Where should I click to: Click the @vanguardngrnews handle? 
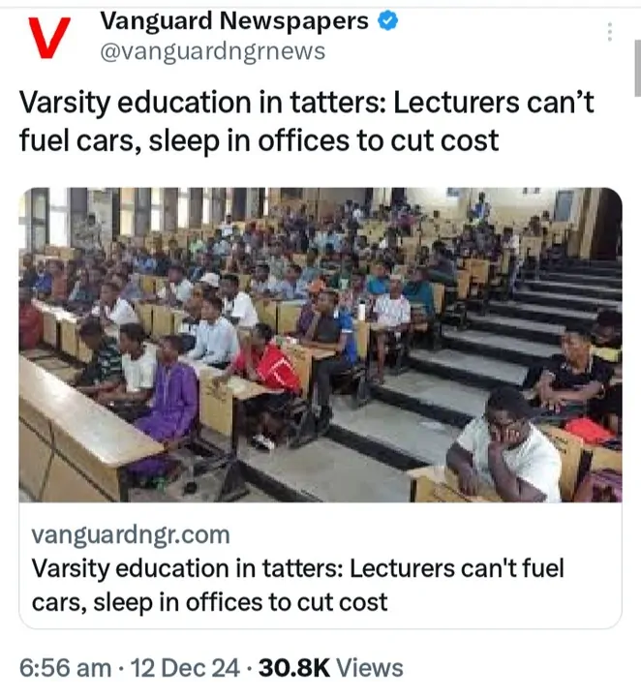coord(213,51)
